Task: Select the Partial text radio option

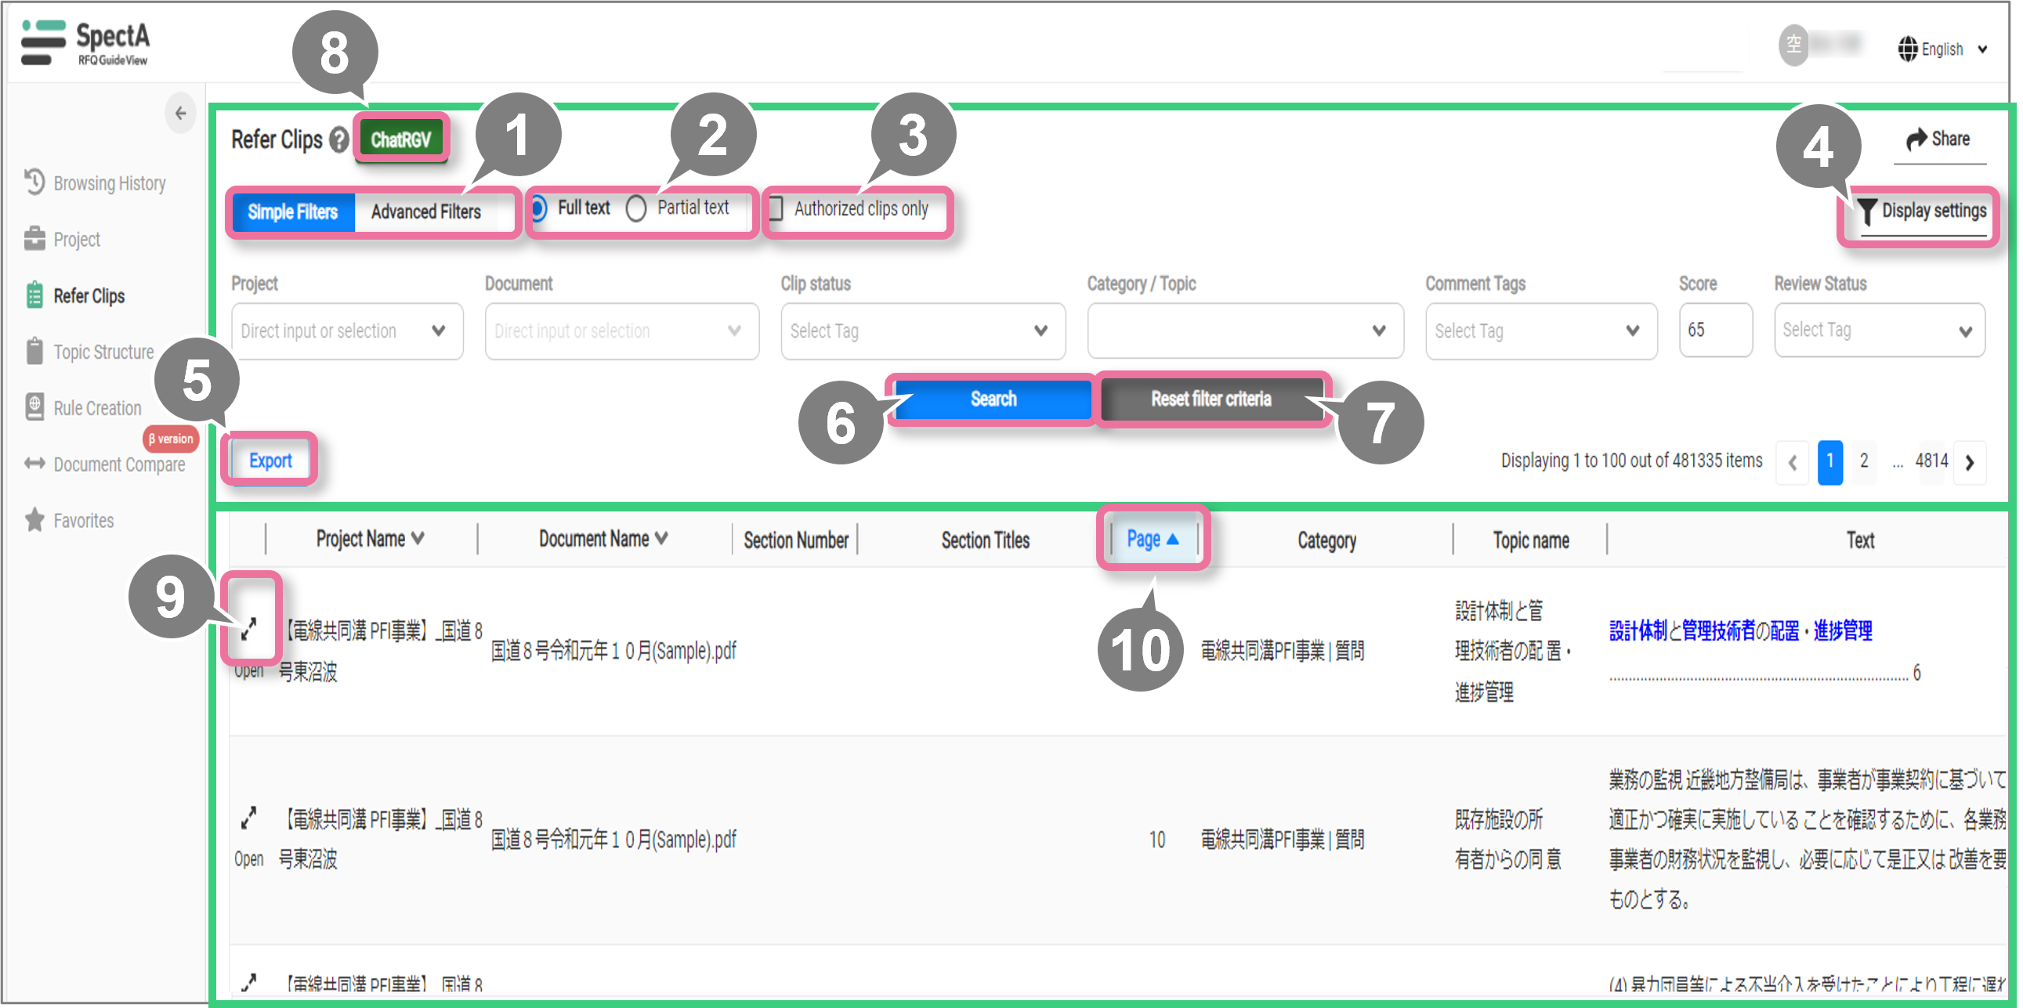Action: click(636, 208)
